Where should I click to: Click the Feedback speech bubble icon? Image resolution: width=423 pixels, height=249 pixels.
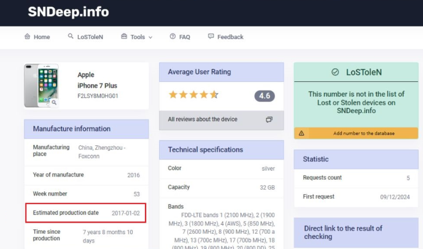[x=211, y=36]
